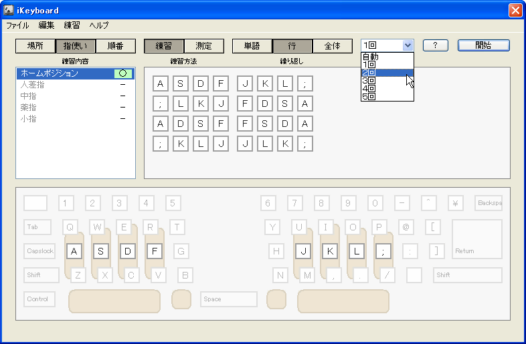Screen dimensions: 526x344
Task: Click the Y key on the on-screen keyboard
Action: [272, 227]
